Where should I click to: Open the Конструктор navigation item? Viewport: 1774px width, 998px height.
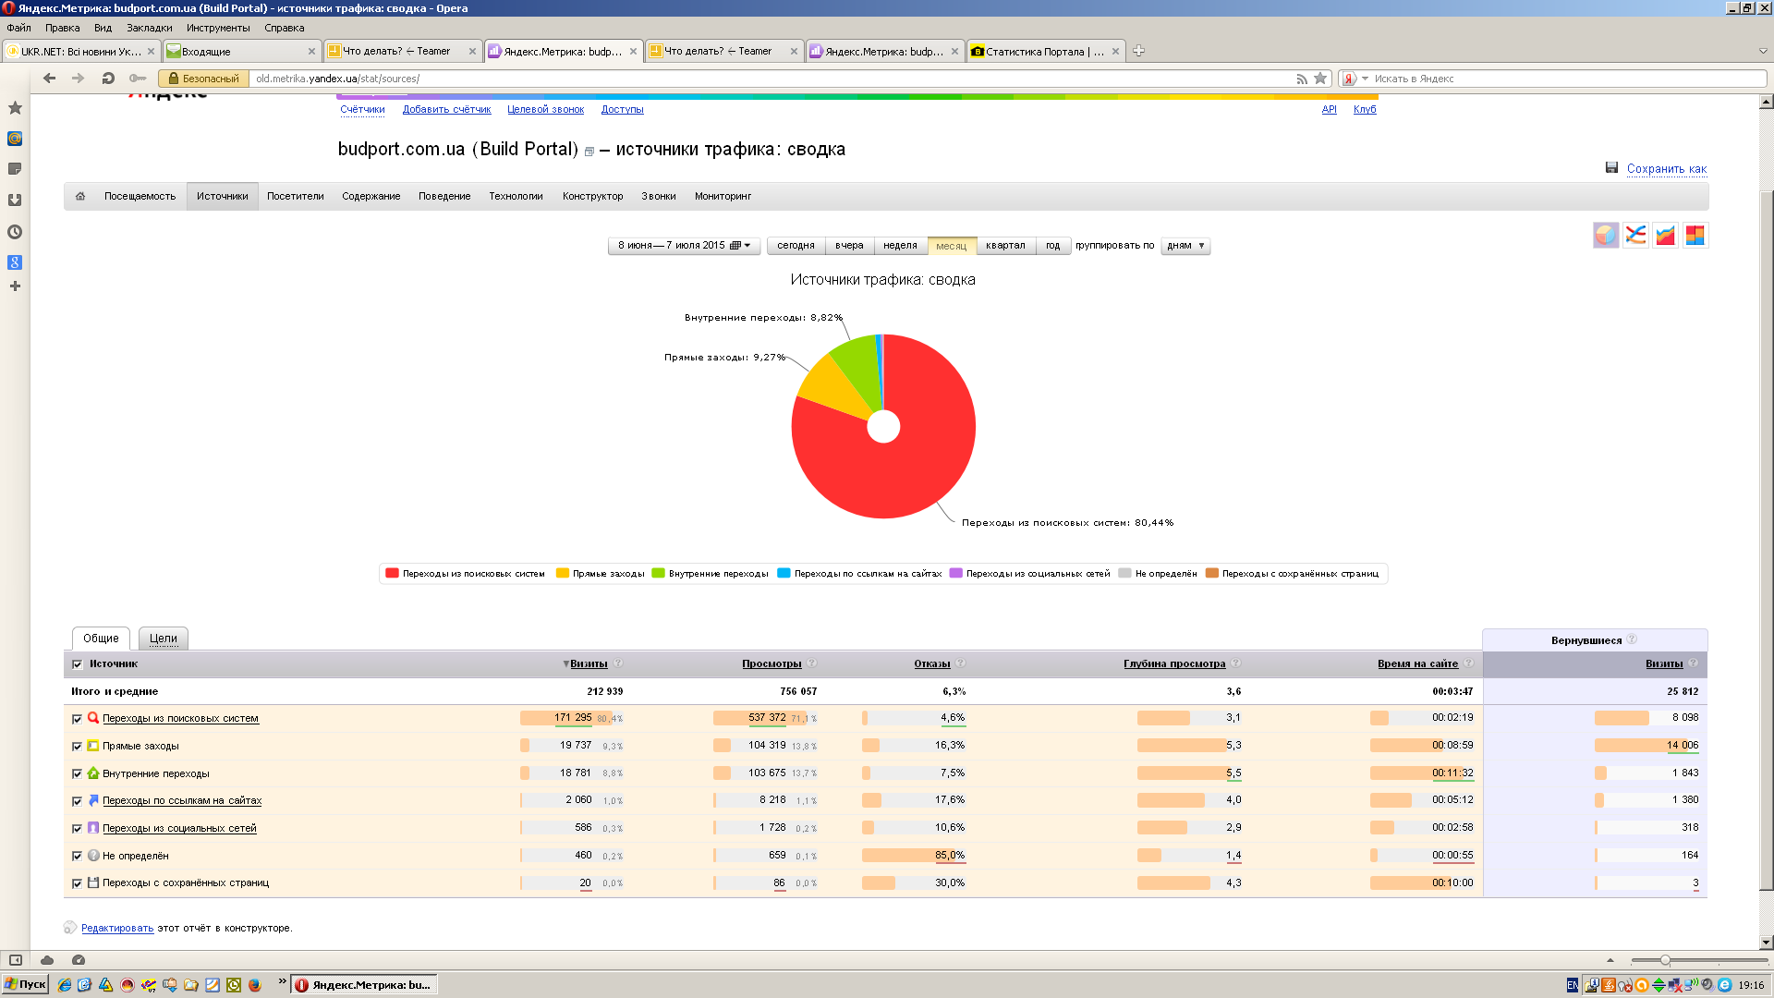pyautogui.click(x=593, y=196)
